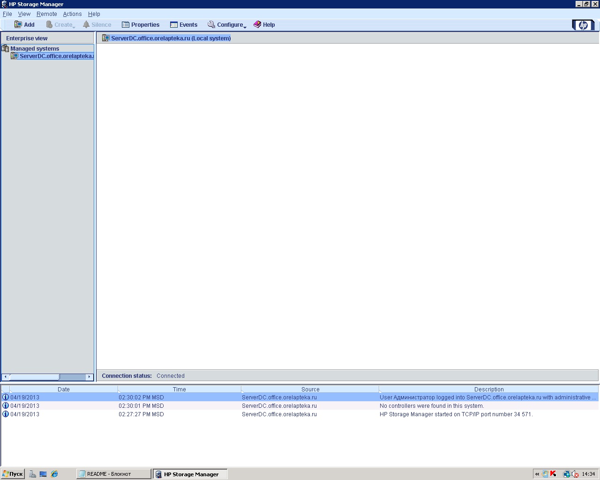Select the event at 02:27:27 PM MSD

coord(300,414)
